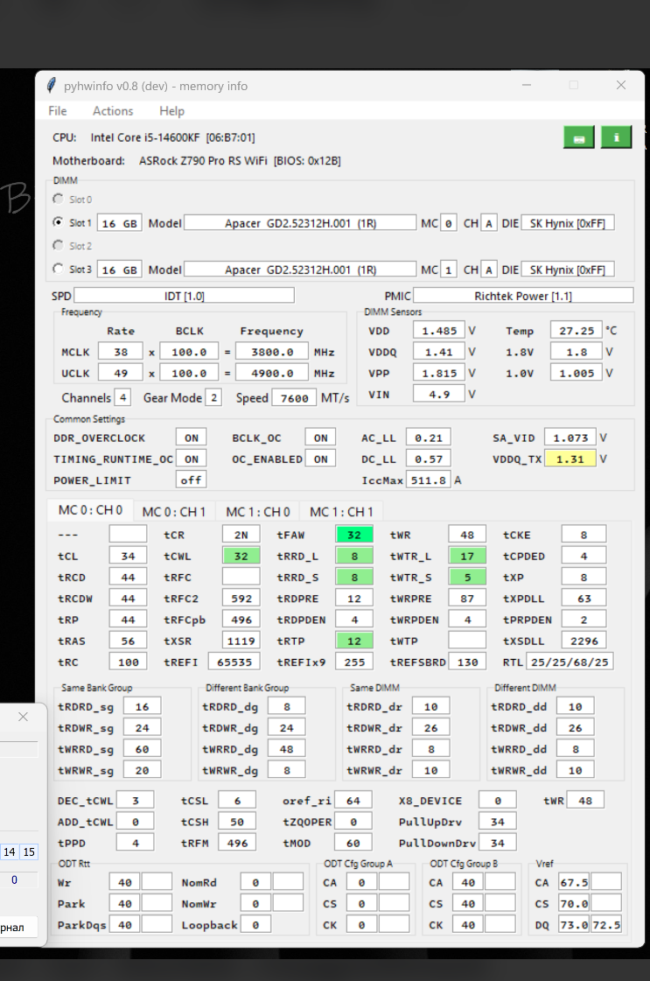Switch to the MC 0: CH 0 tab
This screenshot has width=650, height=981.
coord(91,510)
